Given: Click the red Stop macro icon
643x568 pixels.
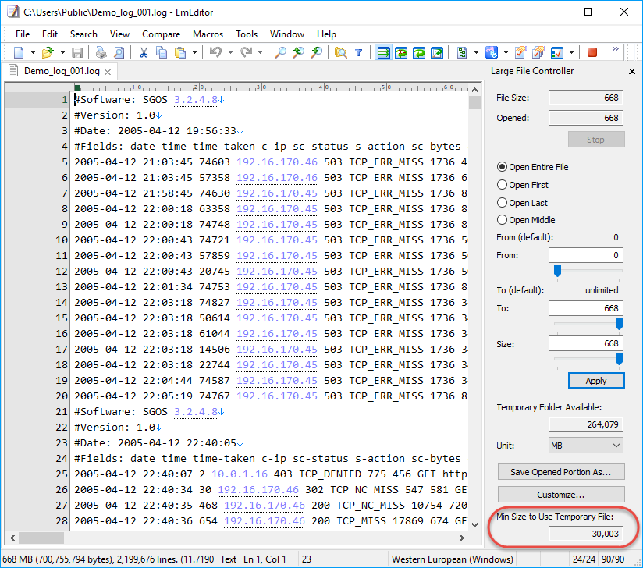Looking at the screenshot, I should coord(592,52).
